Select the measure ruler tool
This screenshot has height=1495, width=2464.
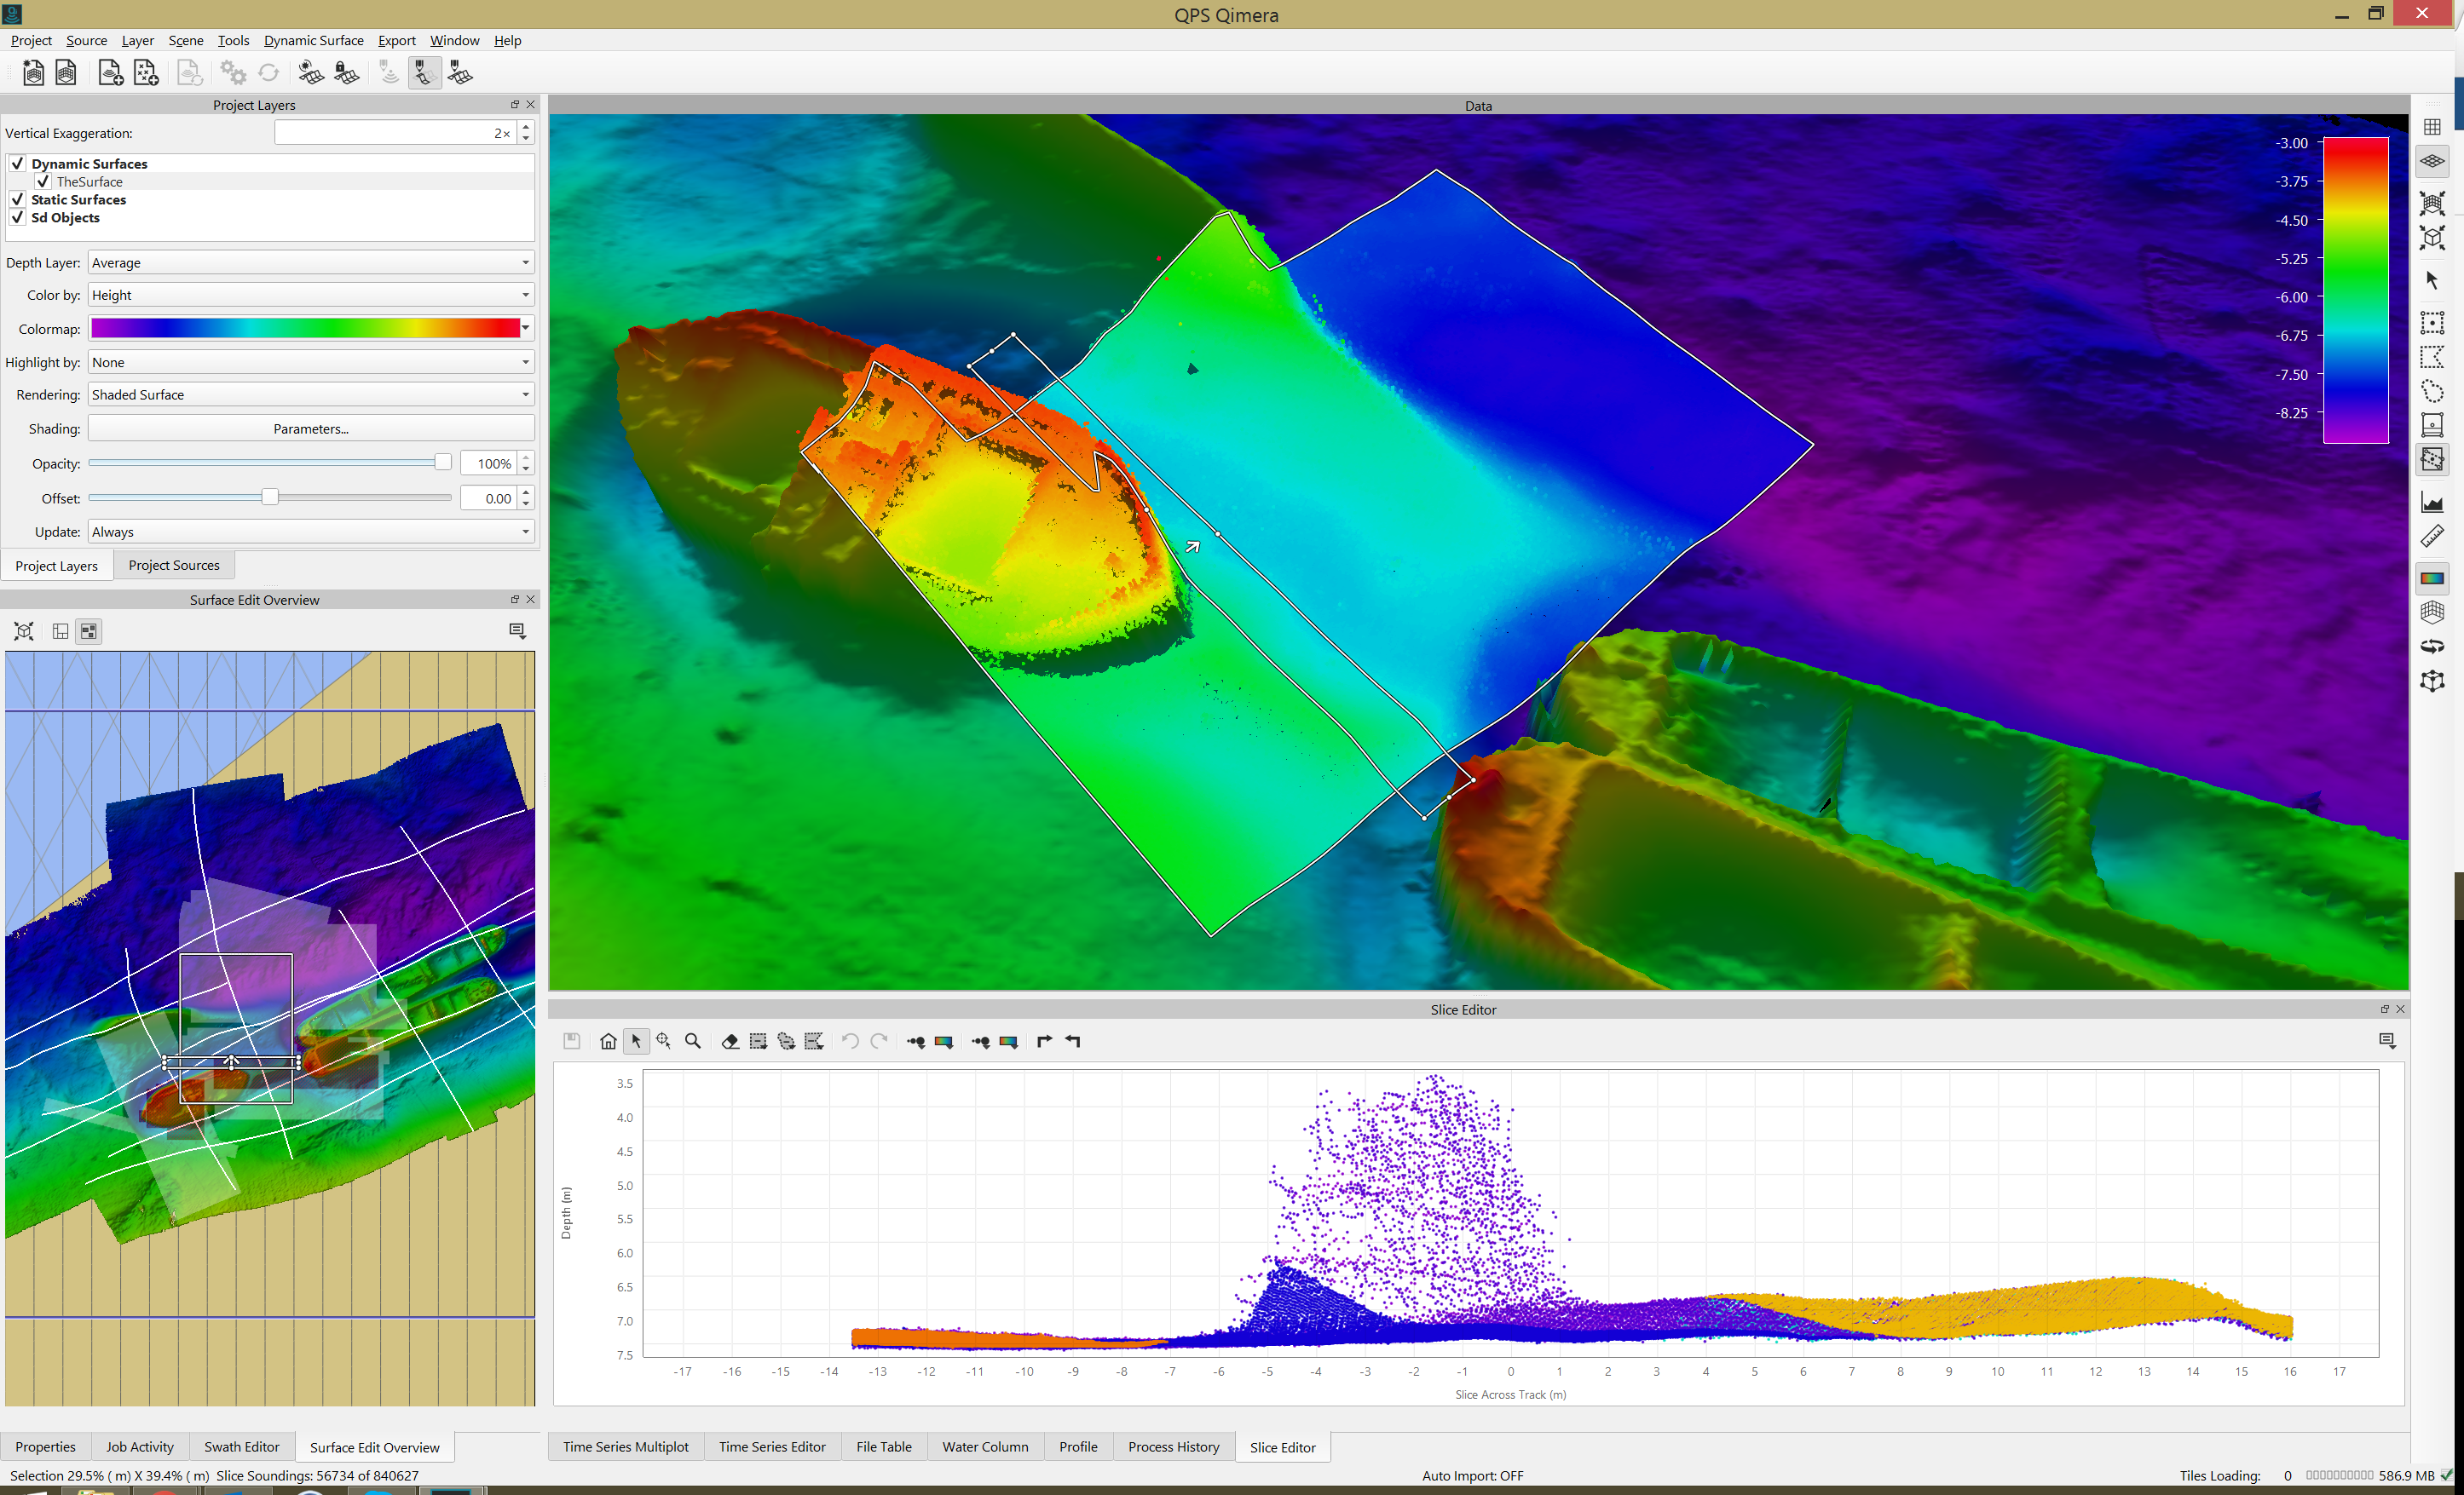point(2432,537)
